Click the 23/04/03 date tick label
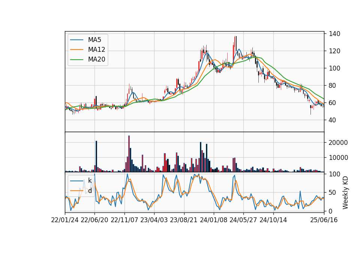The height and width of the screenshot is (259, 360). 154,220
